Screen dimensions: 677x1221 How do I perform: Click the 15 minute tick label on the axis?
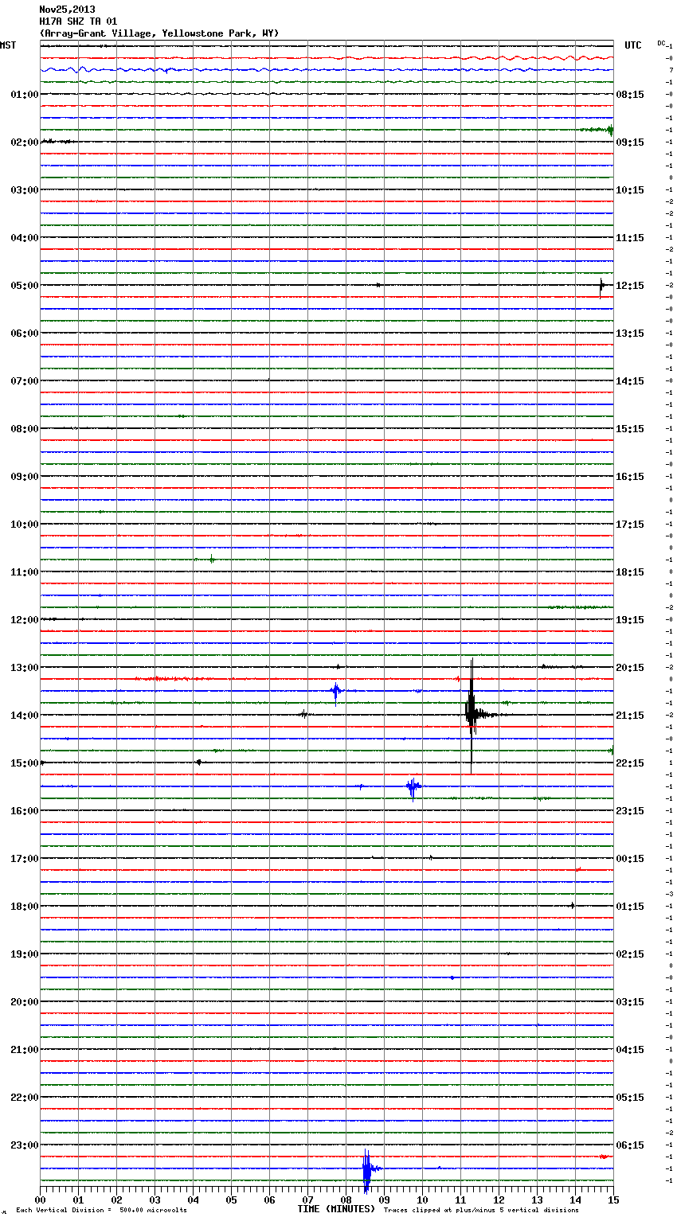[613, 1200]
